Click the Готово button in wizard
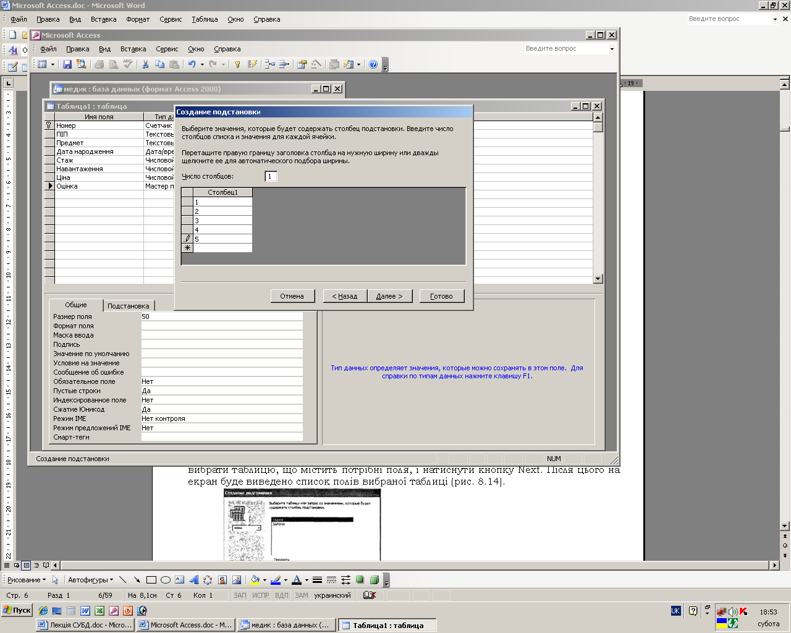The image size is (791, 633). click(x=442, y=296)
